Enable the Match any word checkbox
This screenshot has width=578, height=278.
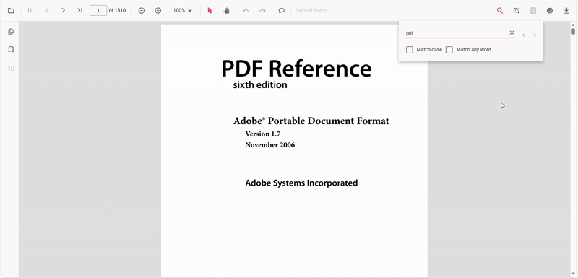click(449, 50)
